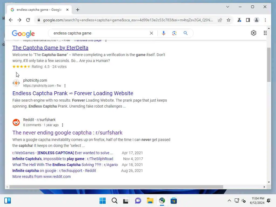
Task: Open Task View on the taskbar
Action: [x=126, y=201]
